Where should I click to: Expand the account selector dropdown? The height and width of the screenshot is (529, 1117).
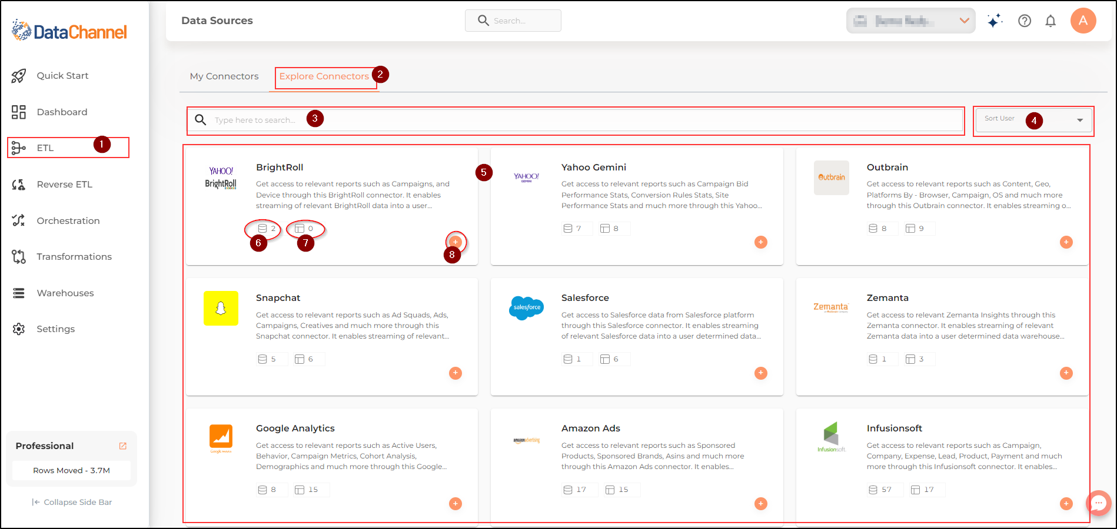pos(910,21)
